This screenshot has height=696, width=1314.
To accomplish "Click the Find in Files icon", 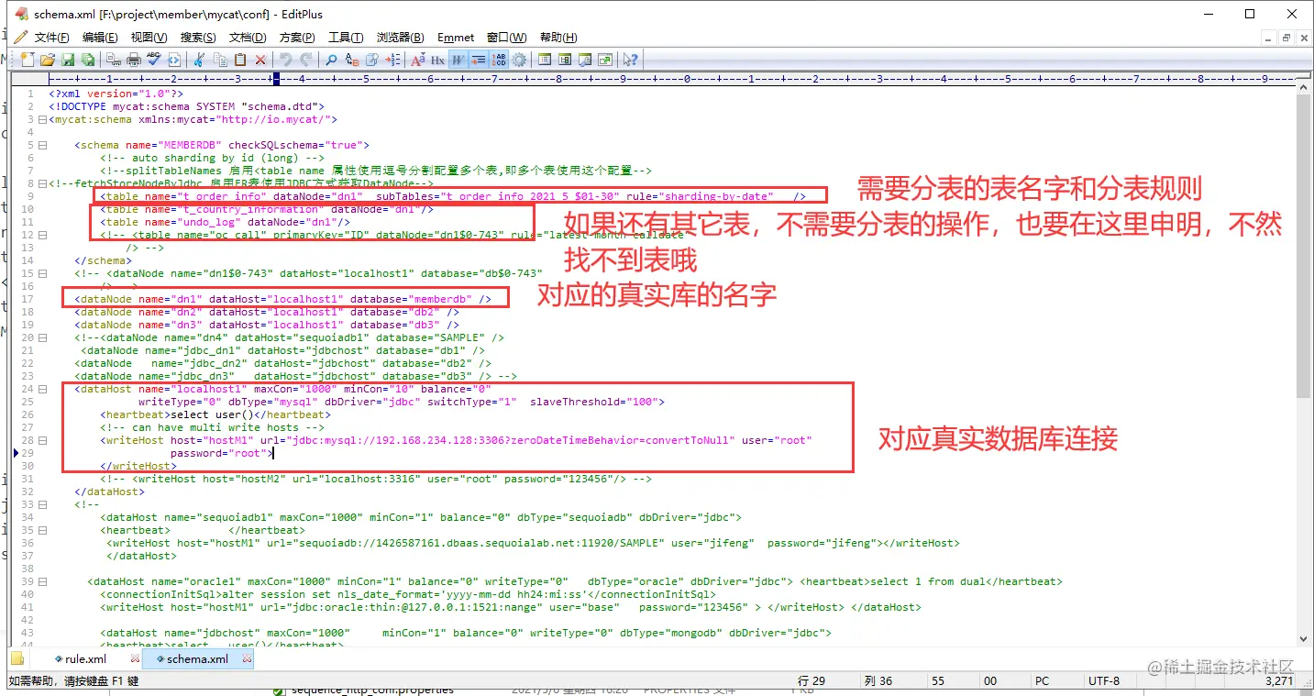I will pyautogui.click(x=372, y=60).
